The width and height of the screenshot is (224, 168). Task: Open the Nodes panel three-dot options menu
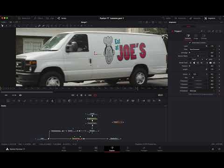coord(166,106)
